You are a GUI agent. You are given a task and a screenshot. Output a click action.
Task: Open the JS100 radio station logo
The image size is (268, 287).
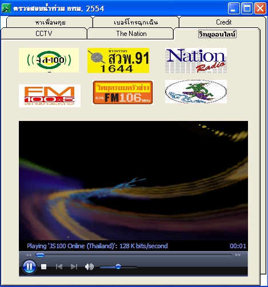point(49,60)
